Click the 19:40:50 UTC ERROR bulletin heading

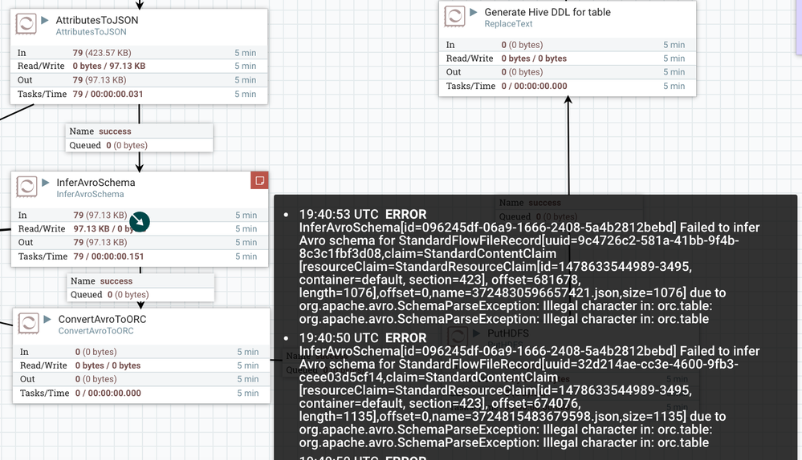click(363, 338)
